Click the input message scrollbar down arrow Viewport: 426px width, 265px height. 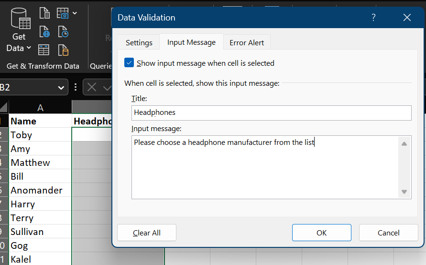tap(404, 192)
